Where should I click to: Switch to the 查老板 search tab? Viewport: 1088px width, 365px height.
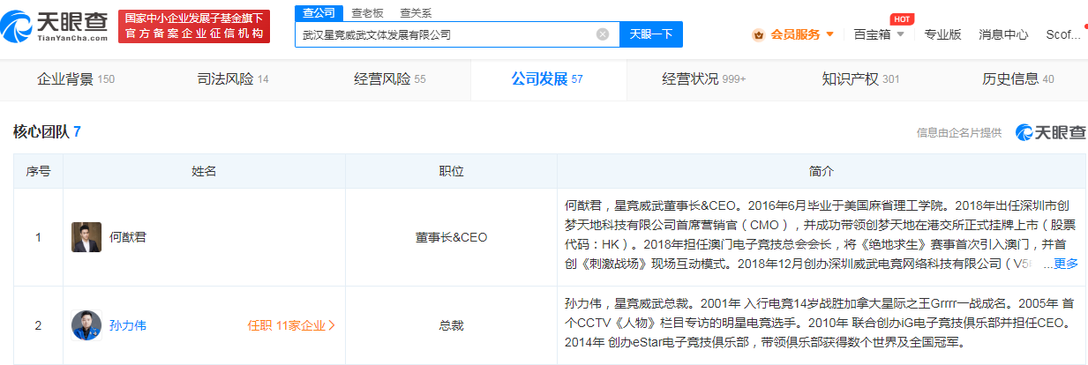click(367, 12)
